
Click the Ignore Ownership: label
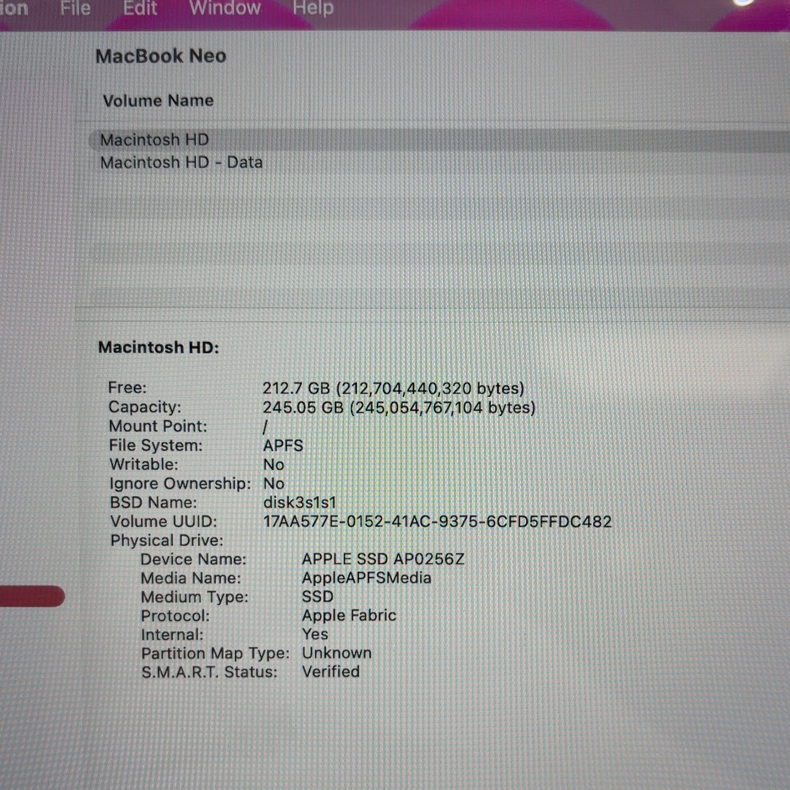[x=180, y=483]
